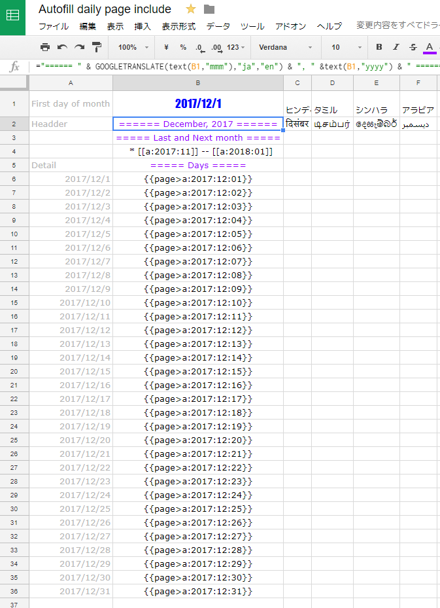This screenshot has height=608, width=440.
Task: Open text color picker
Action: pos(429,48)
